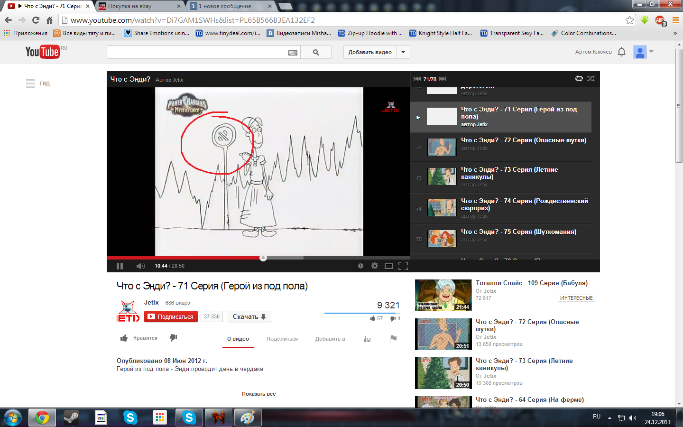This screenshot has height=427, width=683.
Task: Open video statistics chart icon
Action: pos(367,339)
